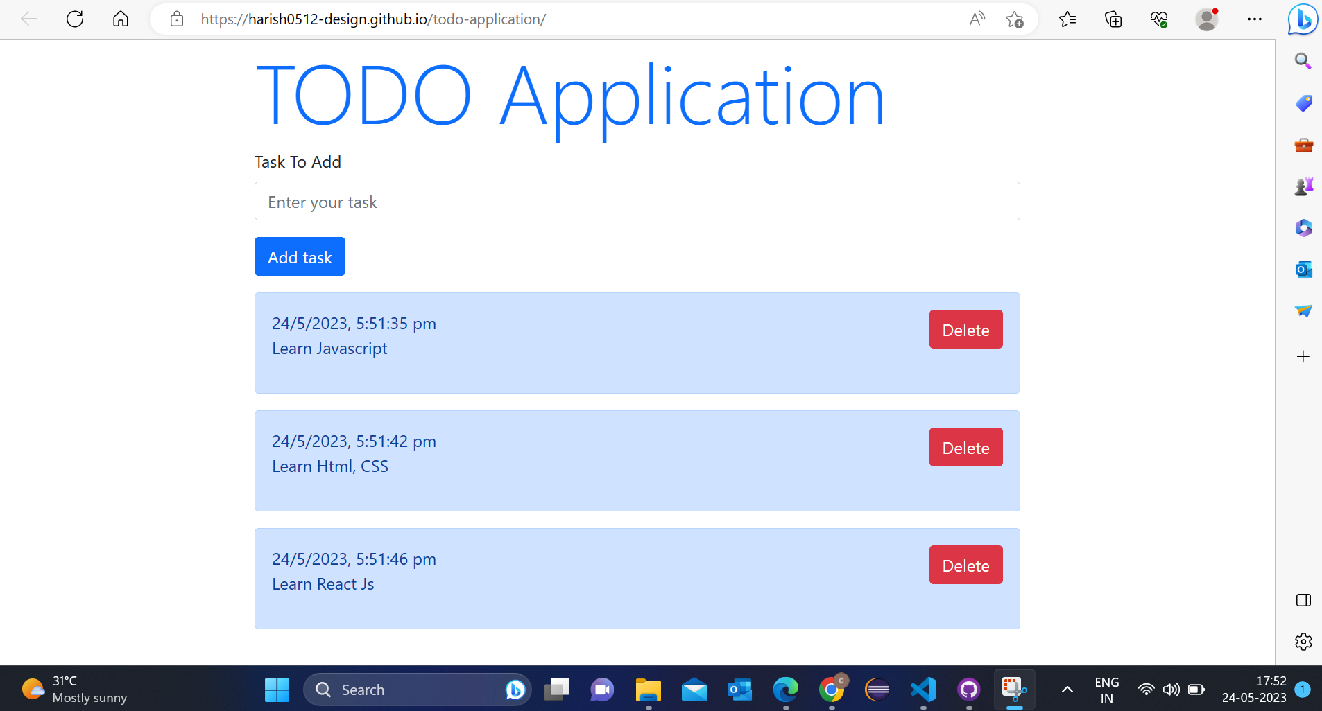Click the plus icon to customize sidebar
The height and width of the screenshot is (711, 1322).
1303,357
